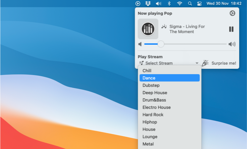Open player settings gear icon
Viewport: 247px width, 149px height.
click(232, 13)
